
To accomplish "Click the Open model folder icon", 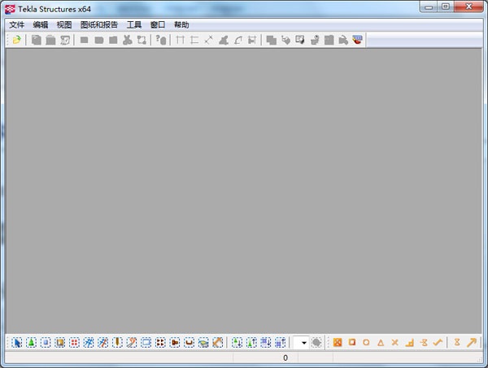I will pos(16,40).
